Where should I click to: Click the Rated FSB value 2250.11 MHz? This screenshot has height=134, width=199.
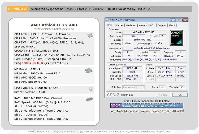[x=132, y=79]
